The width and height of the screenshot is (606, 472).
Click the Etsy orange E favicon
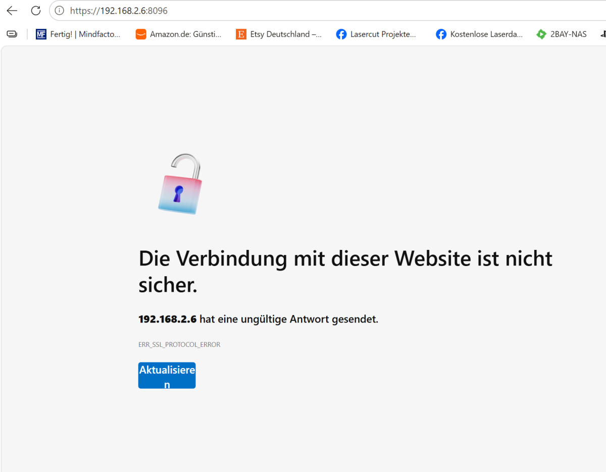coord(241,34)
